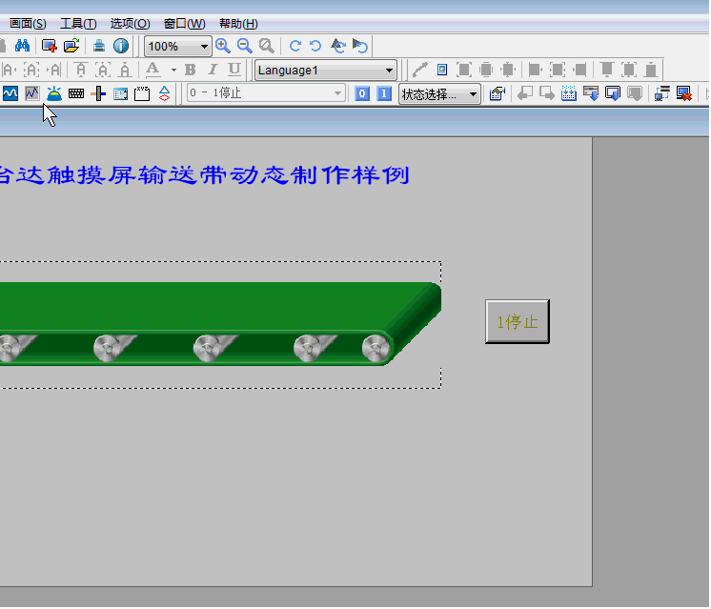711x609 pixels.
Task: Open the 窗口(W) menu
Action: pyautogui.click(x=184, y=24)
